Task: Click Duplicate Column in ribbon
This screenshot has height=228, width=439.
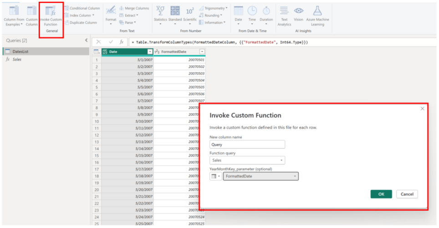Action: 82,22
